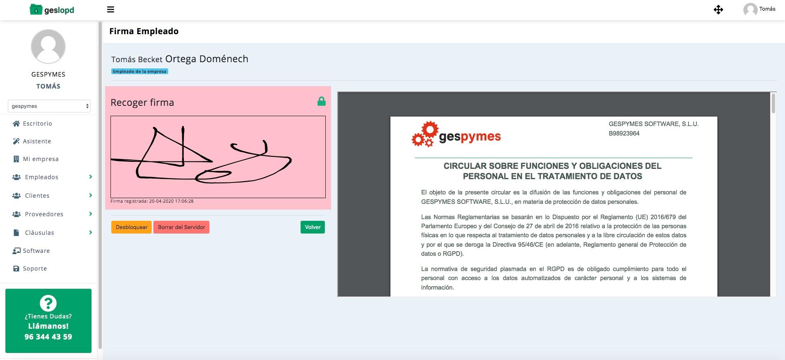Expand the Clientes submenu chevron
Viewport: 785px width, 360px height.
click(x=90, y=196)
